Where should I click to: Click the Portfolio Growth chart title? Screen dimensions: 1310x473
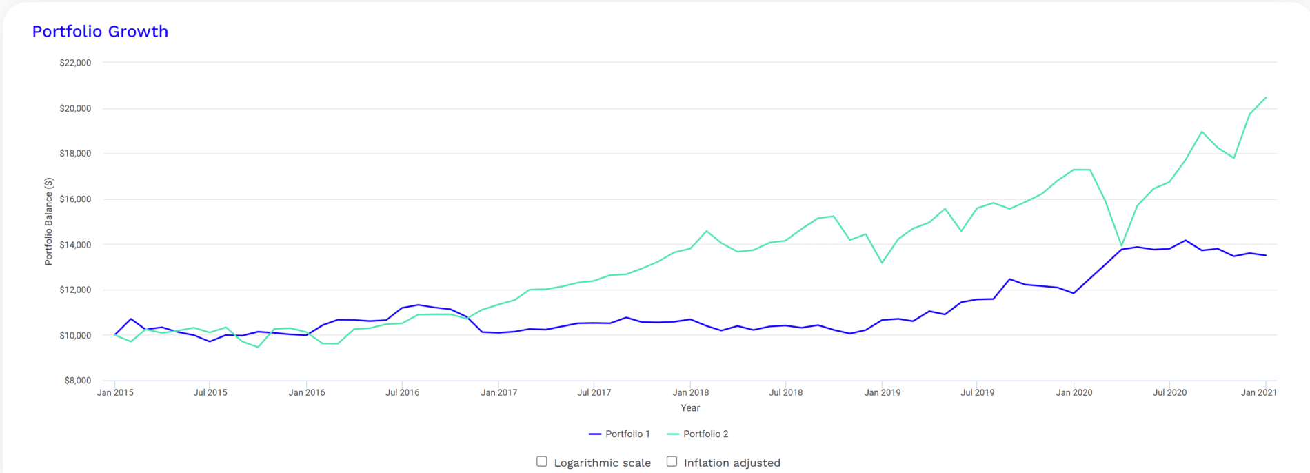pos(100,31)
